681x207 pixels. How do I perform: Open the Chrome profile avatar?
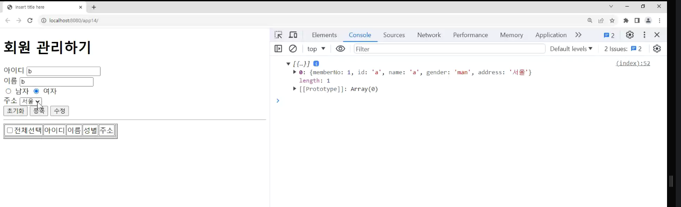click(648, 21)
